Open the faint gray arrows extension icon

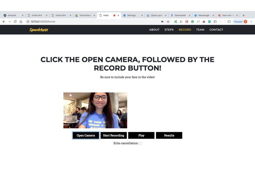pos(221,22)
